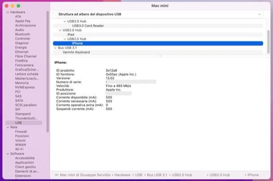Select SCSI parallelo in sidebar
273x181 pixels.
click(26, 105)
